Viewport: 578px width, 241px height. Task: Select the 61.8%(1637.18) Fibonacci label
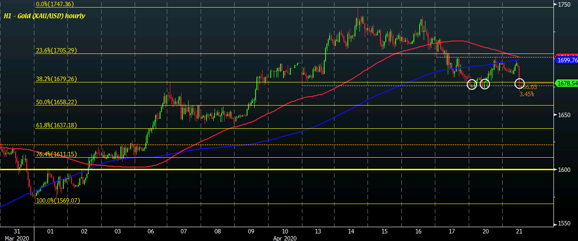pos(57,125)
